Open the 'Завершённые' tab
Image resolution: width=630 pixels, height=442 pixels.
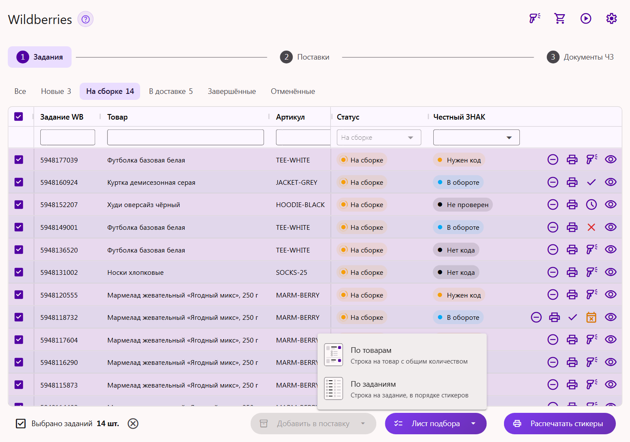tap(232, 91)
